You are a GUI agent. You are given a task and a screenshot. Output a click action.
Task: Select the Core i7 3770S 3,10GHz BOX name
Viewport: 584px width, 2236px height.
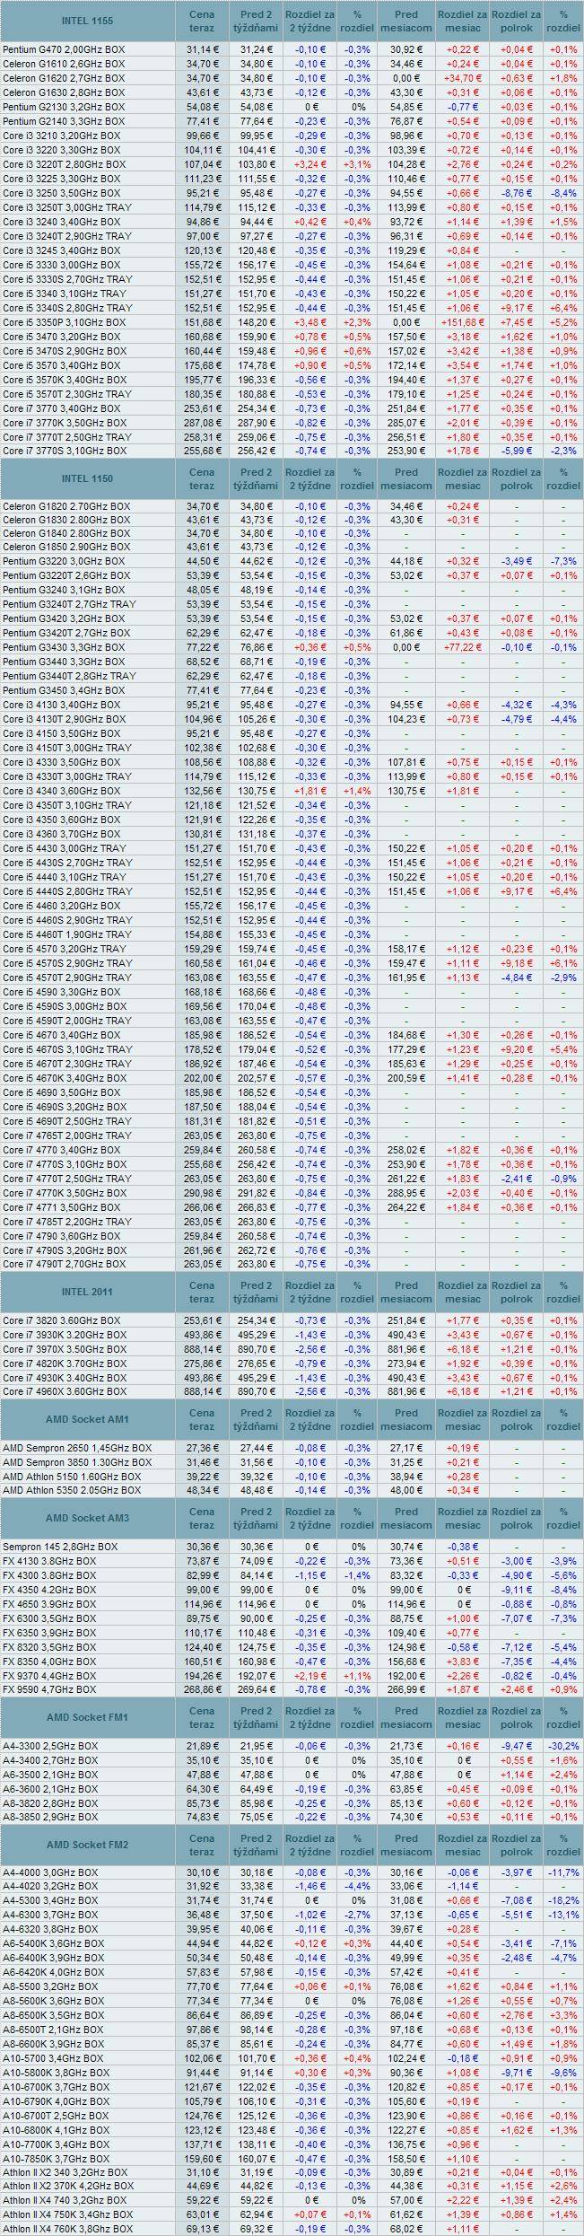(65, 452)
